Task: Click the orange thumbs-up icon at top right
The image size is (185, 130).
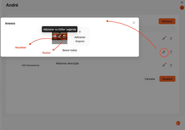Action: coord(182,8)
